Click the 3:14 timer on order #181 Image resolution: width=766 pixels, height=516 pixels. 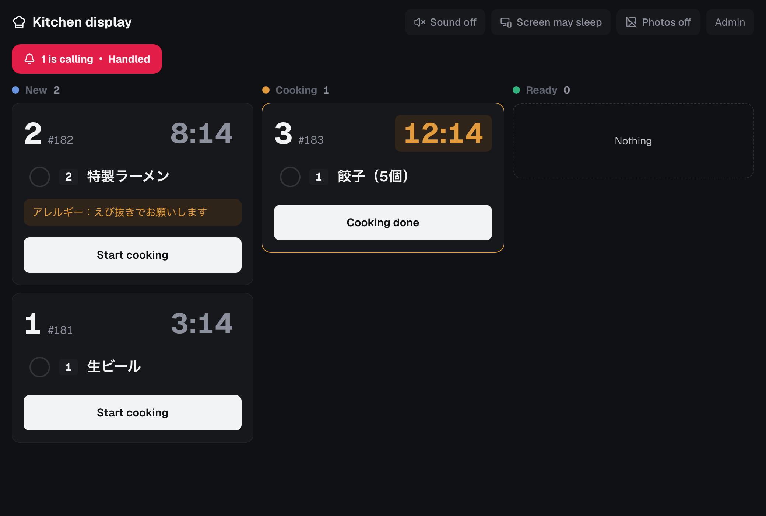coord(201,324)
